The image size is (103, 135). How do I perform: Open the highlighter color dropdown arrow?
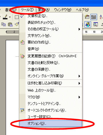(10, 17)
